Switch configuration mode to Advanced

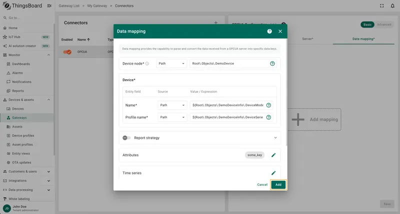(384, 25)
